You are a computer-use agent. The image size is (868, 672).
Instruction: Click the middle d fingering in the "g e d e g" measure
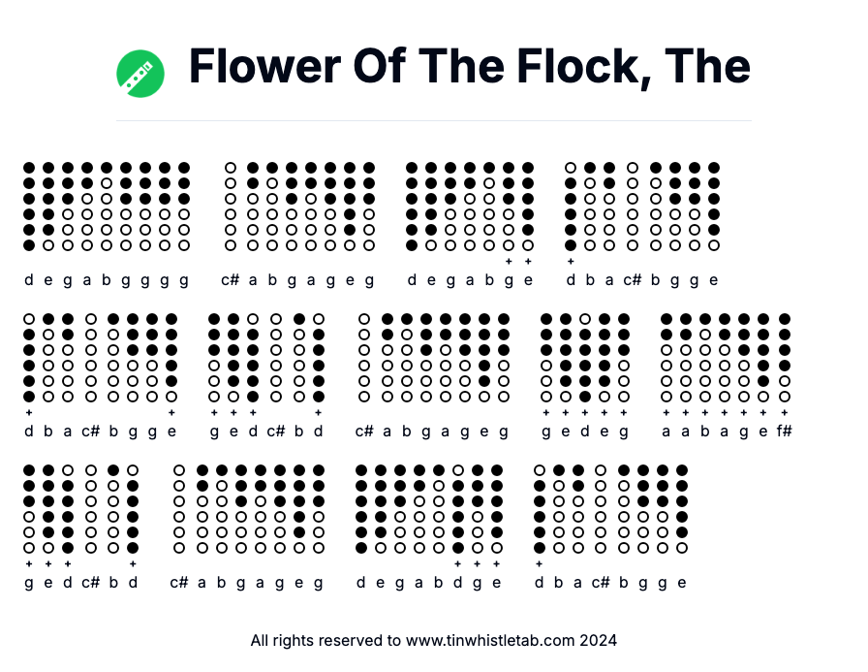click(585, 357)
